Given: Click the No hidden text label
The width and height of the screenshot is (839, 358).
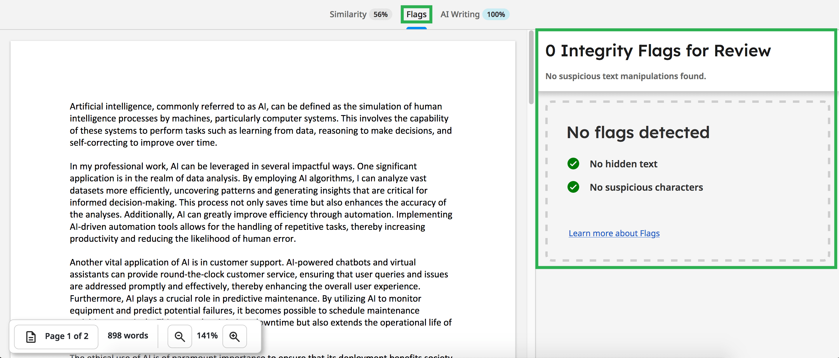Looking at the screenshot, I should click(x=623, y=164).
